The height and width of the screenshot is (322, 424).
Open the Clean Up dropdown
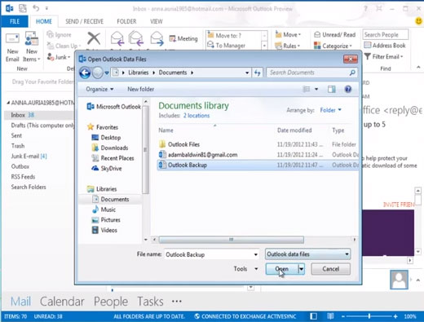64,46
